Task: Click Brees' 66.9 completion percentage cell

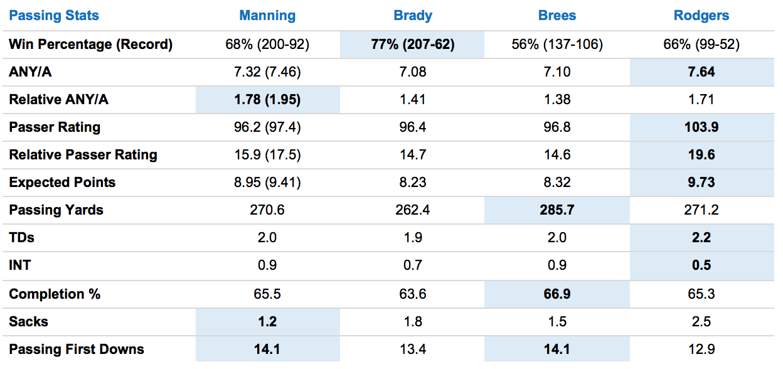Action: (557, 294)
